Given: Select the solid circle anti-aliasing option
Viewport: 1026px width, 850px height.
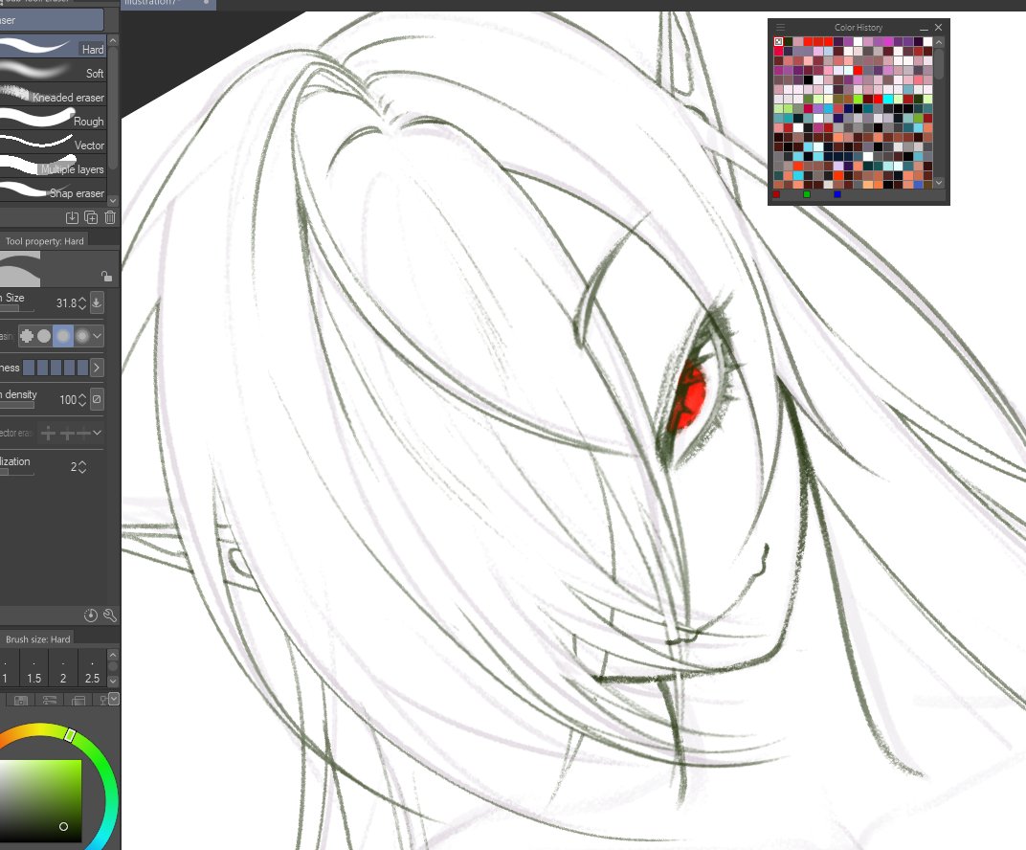Looking at the screenshot, I should point(44,336).
